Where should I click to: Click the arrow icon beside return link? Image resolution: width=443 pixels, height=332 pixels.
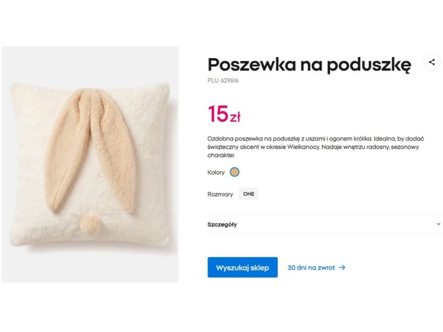(x=342, y=268)
